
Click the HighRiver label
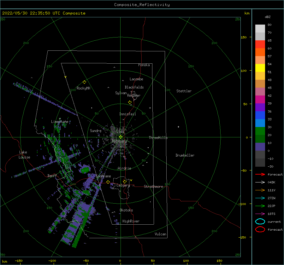(131, 221)
